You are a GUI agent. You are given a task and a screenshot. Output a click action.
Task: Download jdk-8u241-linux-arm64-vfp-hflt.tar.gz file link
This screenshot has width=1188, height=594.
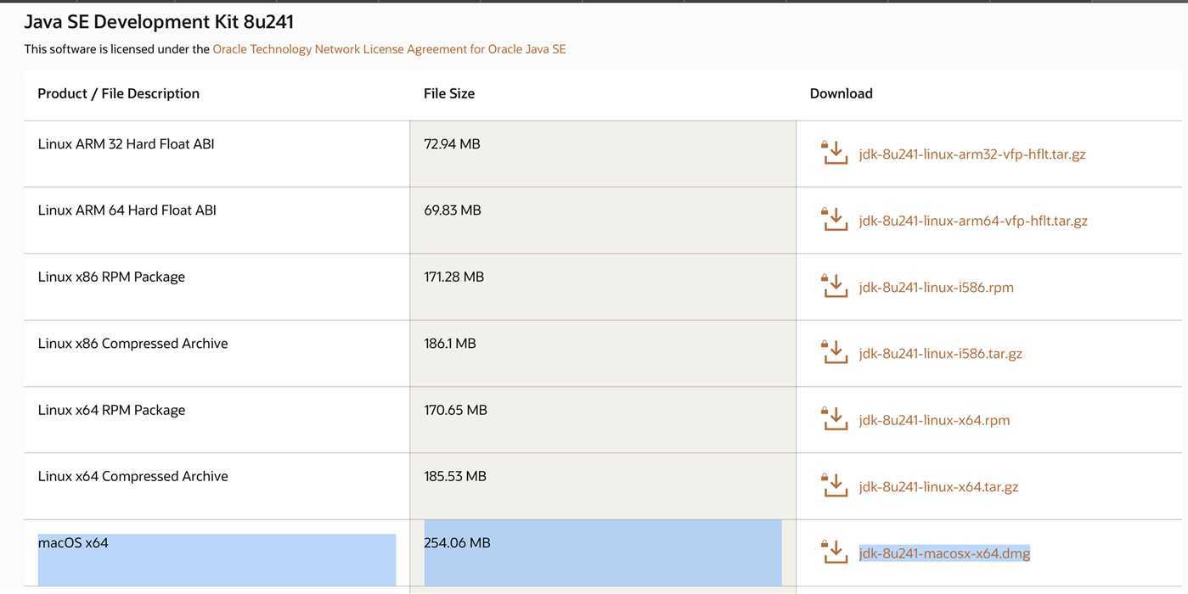[x=973, y=221]
